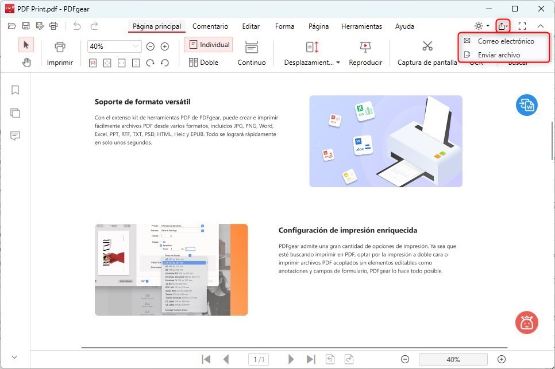Collapse the ribbon with the up chevron

[x=541, y=26]
